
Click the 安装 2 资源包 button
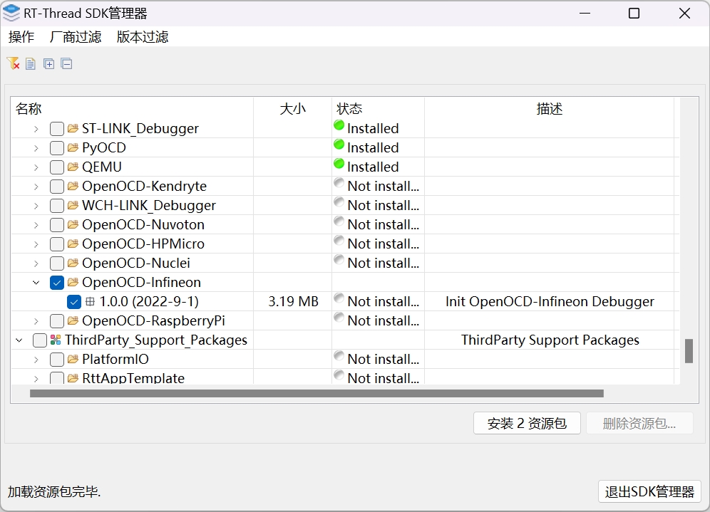tap(527, 424)
